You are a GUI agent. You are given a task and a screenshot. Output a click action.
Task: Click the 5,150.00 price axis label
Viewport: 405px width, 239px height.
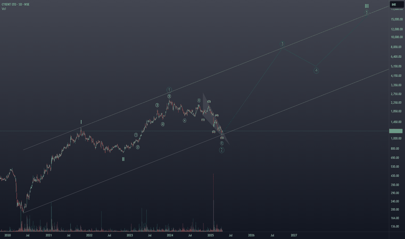click(x=397, y=66)
